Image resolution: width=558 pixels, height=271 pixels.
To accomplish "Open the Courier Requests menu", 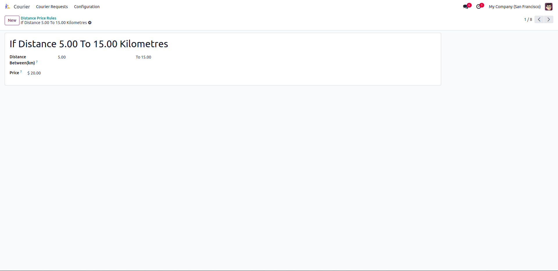I will pyautogui.click(x=52, y=7).
